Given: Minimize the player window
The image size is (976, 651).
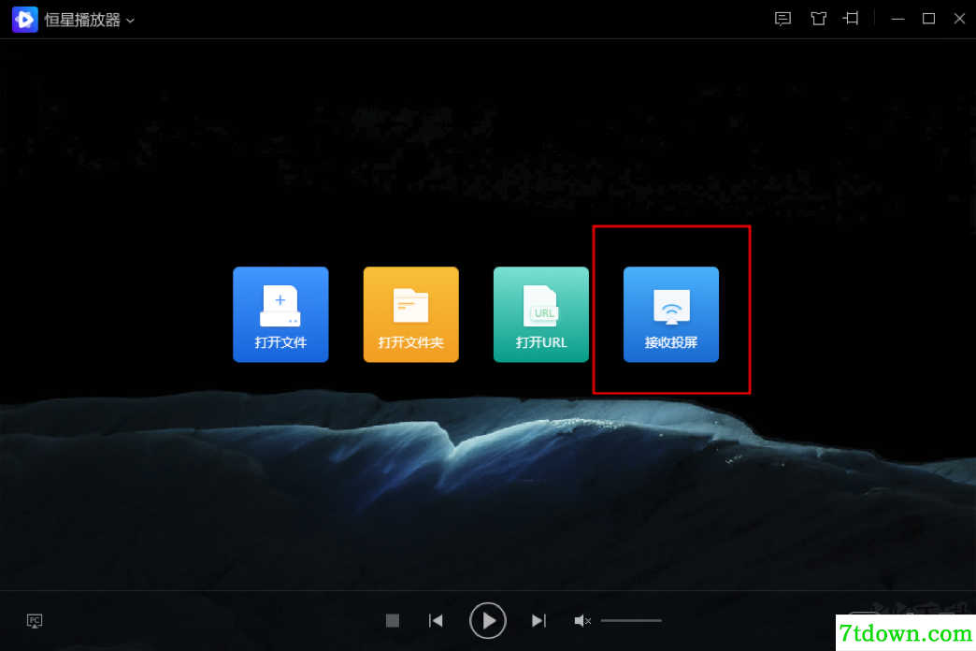Looking at the screenshot, I should pyautogui.click(x=897, y=20).
